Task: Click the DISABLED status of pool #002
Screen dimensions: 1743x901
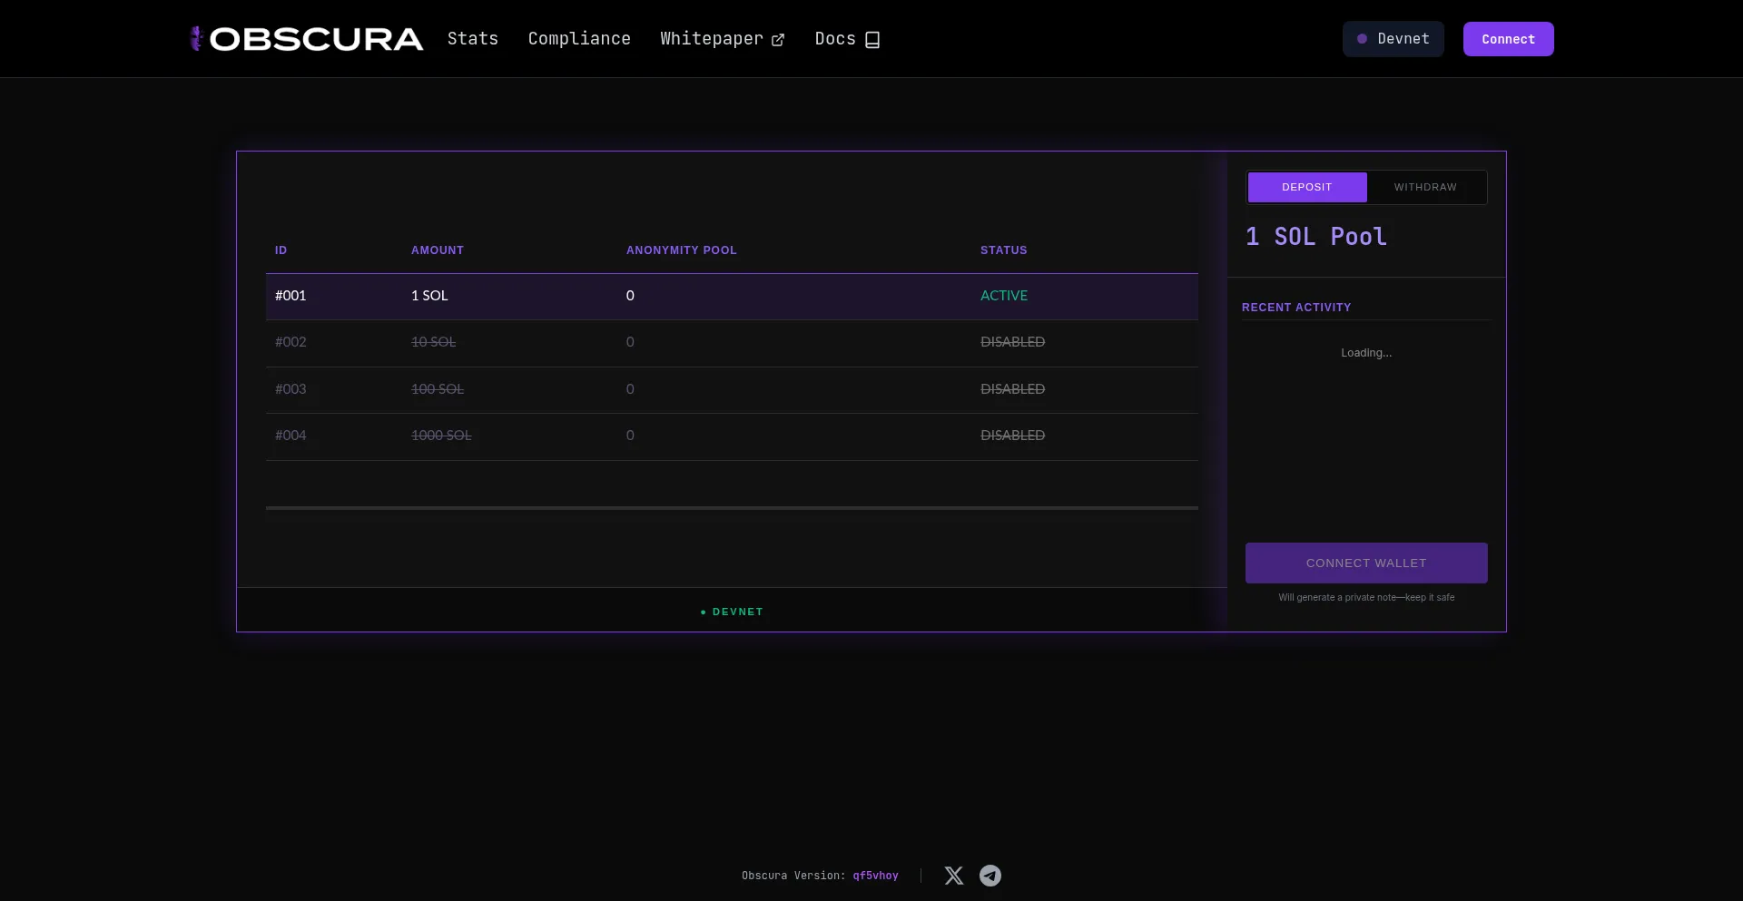Action: tap(1012, 342)
